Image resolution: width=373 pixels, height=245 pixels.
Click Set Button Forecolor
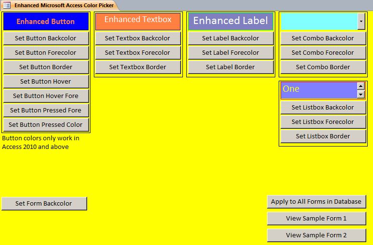pos(46,53)
